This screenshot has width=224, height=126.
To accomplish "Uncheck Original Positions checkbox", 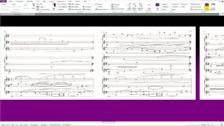I will pos(118,9).
